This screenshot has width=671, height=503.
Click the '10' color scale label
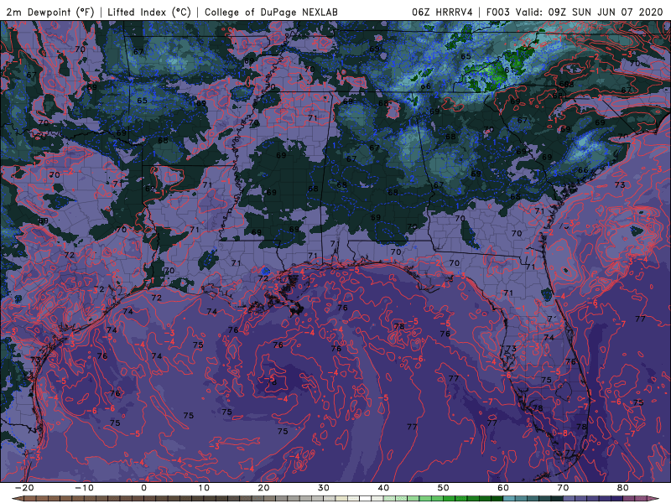pyautogui.click(x=204, y=488)
